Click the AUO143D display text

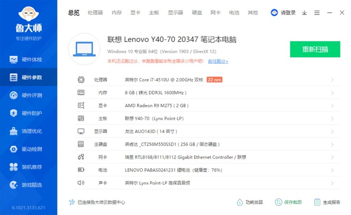pyautogui.click(x=151, y=131)
